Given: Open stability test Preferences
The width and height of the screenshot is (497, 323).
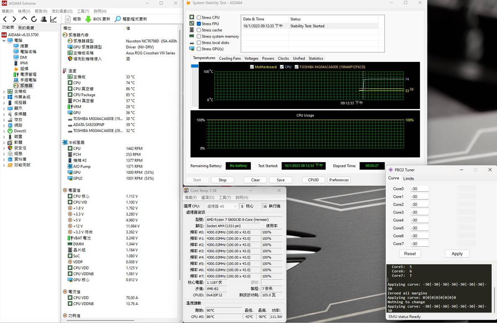Looking at the screenshot, I should (339, 180).
